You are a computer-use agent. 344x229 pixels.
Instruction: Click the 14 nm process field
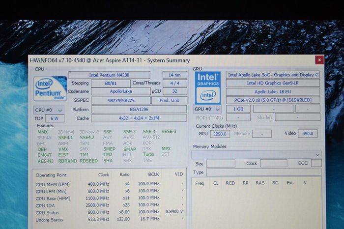(x=174, y=75)
